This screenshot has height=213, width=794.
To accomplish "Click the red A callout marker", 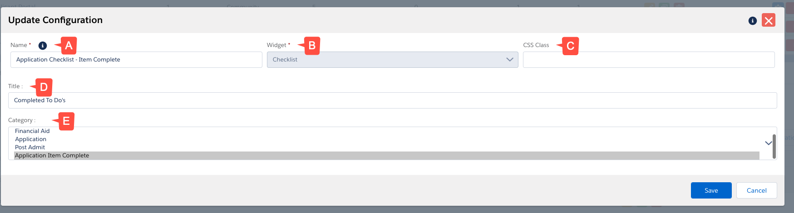I will pos(69,46).
